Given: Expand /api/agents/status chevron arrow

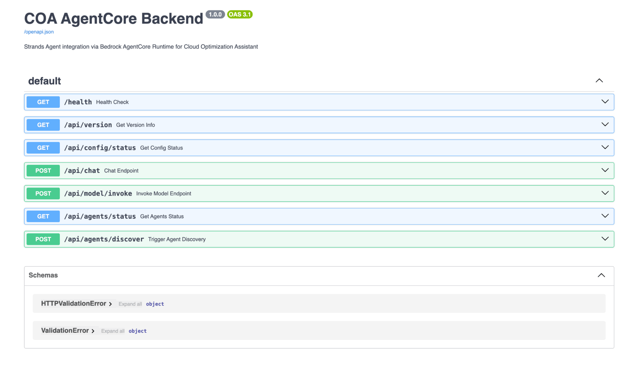Looking at the screenshot, I should click(x=605, y=216).
